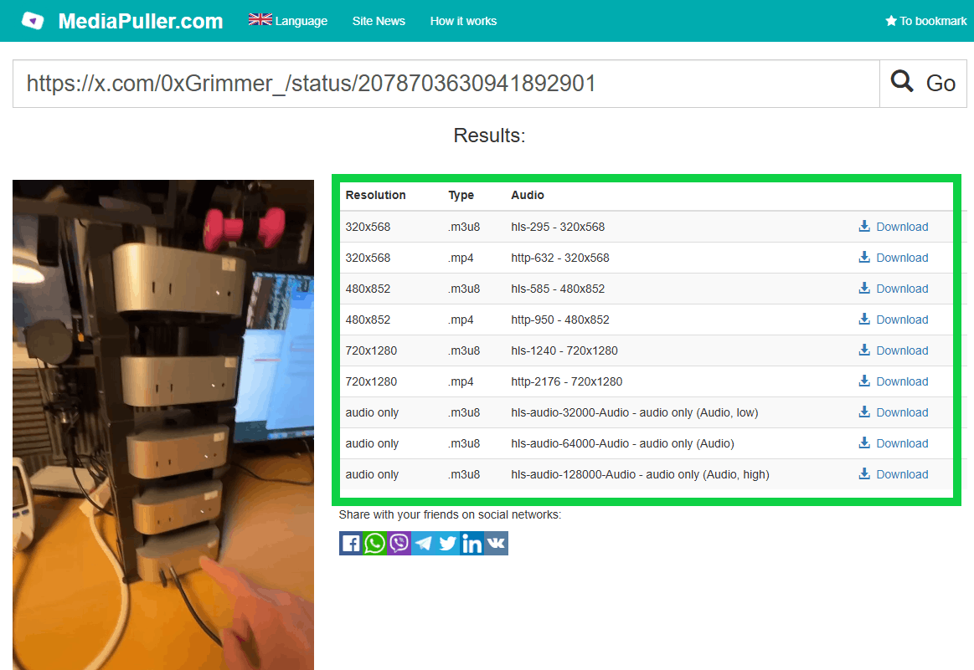974x670 pixels.
Task: Download the 480x852 .mp4 file
Action: [x=894, y=320]
